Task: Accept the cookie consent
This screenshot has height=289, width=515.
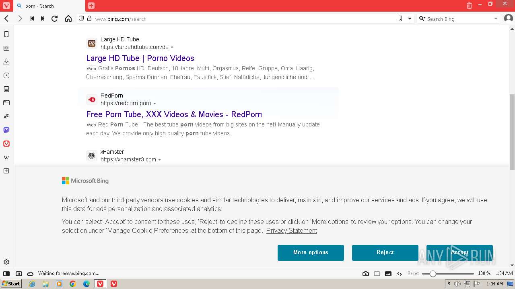Action: 459,252
